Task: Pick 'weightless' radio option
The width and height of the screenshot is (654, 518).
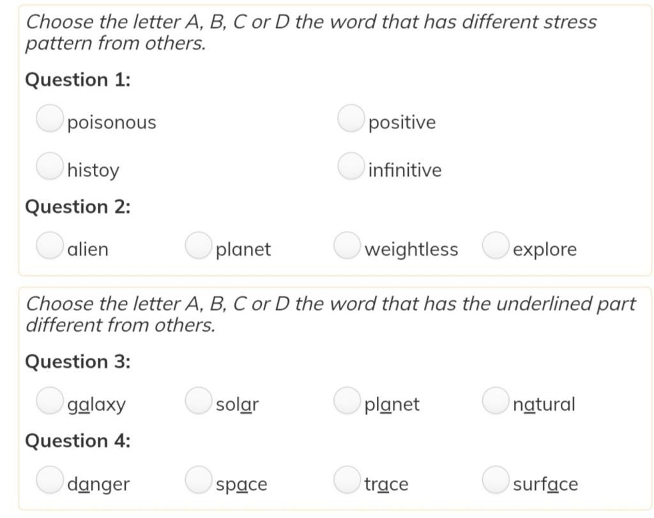Action: tap(347, 246)
